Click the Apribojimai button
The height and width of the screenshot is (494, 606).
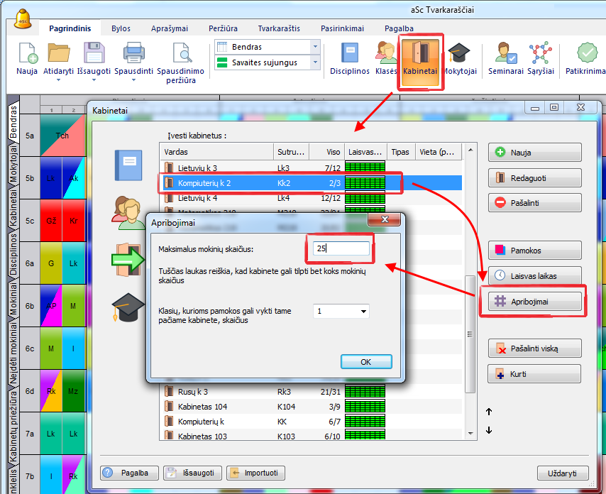pyautogui.click(x=535, y=302)
